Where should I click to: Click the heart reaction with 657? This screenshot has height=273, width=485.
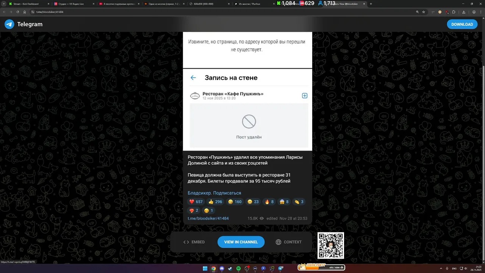(x=196, y=202)
